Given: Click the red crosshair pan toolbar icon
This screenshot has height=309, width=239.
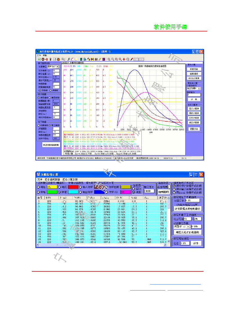Looking at the screenshot, I should (x=124, y=59).
